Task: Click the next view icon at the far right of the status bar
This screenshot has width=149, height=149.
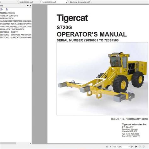Action: [x=144, y=146]
